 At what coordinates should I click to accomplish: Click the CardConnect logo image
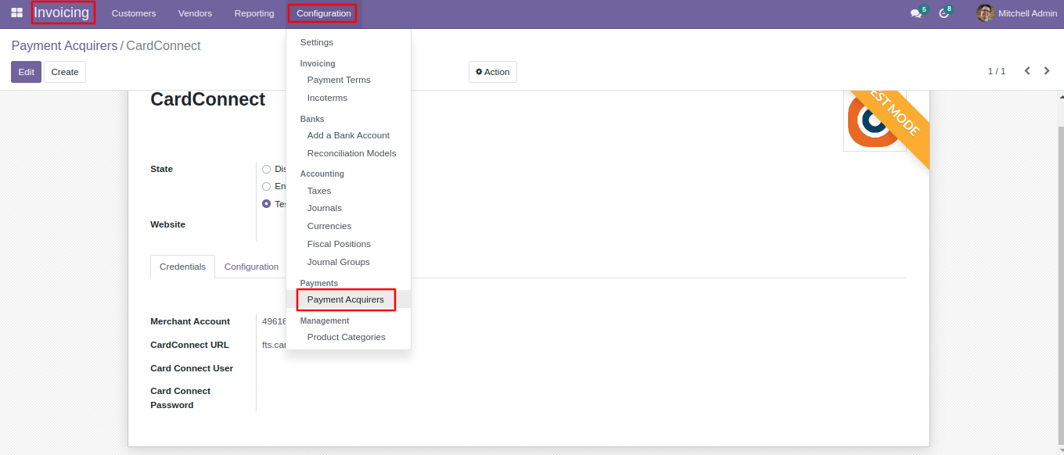coord(875,122)
